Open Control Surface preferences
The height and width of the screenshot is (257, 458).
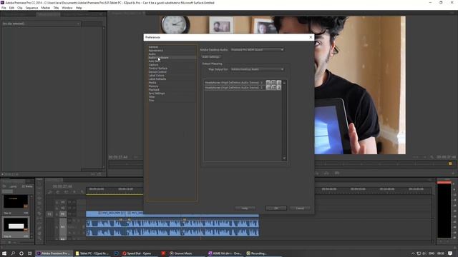pyautogui.click(x=157, y=69)
